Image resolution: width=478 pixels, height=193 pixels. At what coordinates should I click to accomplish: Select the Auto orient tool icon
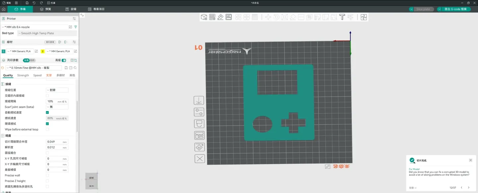220,17
